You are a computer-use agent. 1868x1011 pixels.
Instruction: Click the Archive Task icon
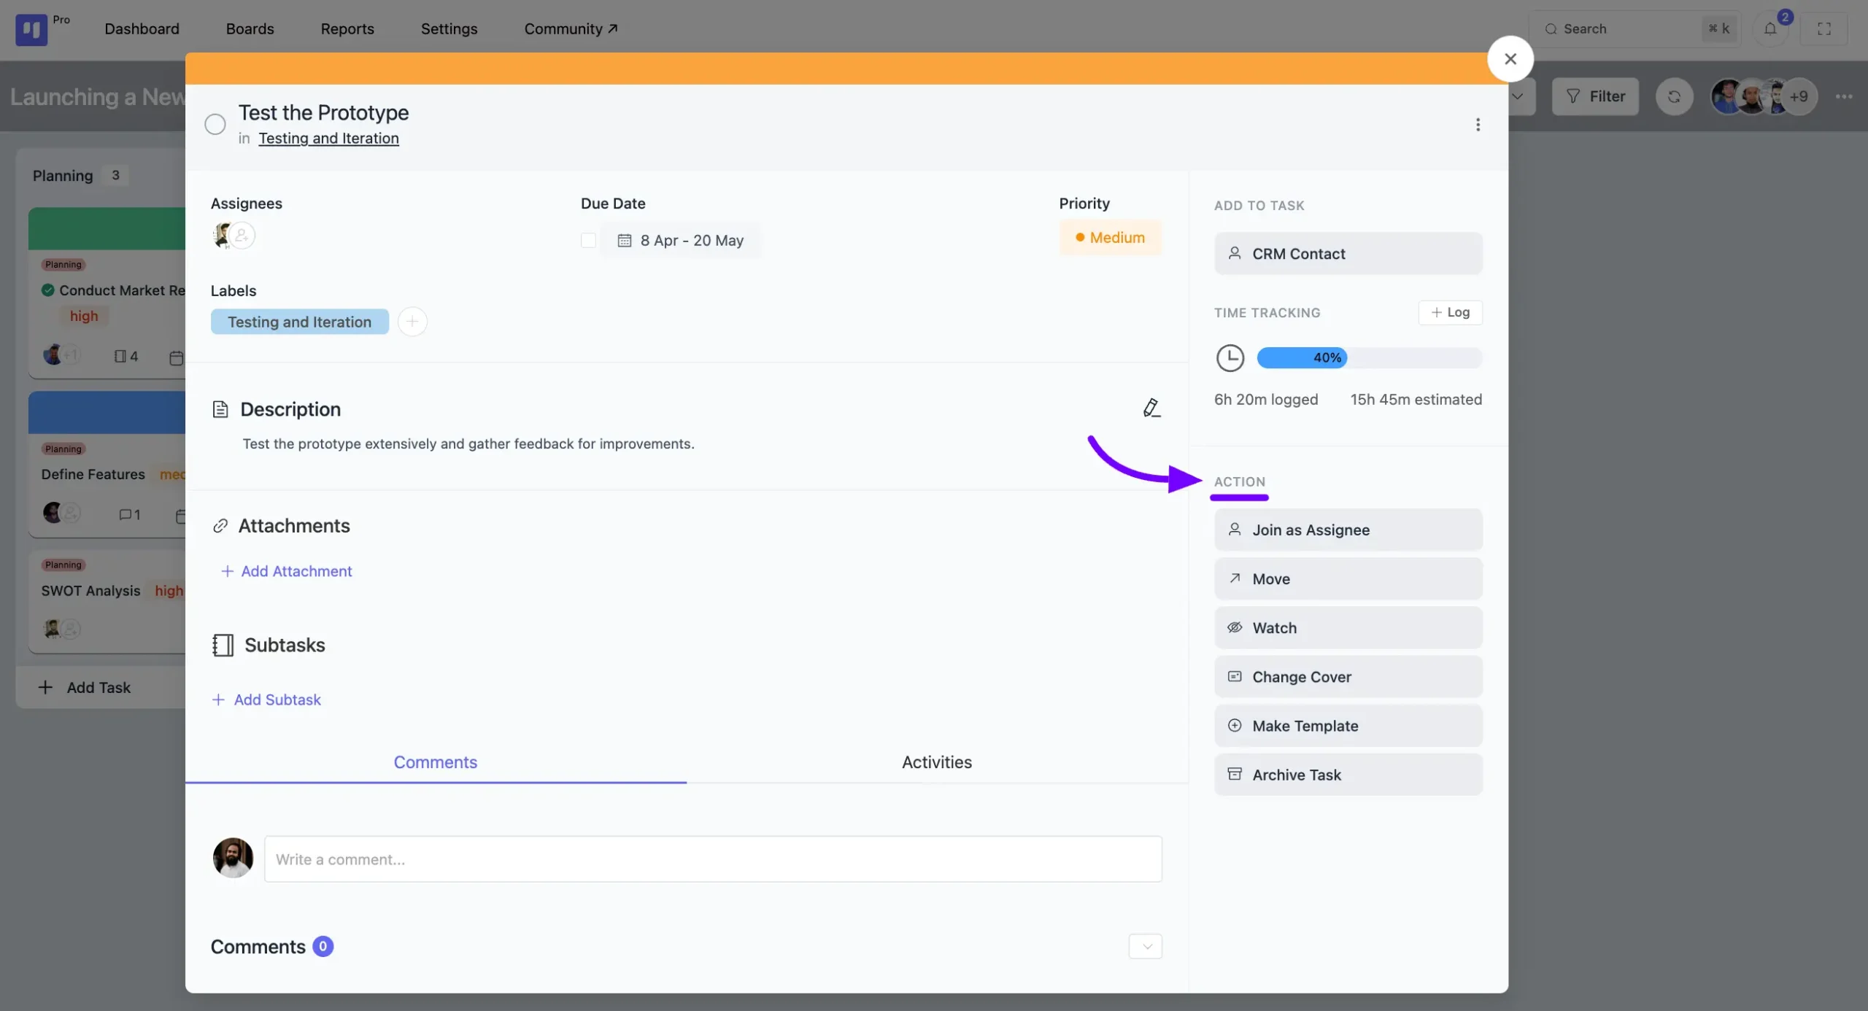[1234, 775]
